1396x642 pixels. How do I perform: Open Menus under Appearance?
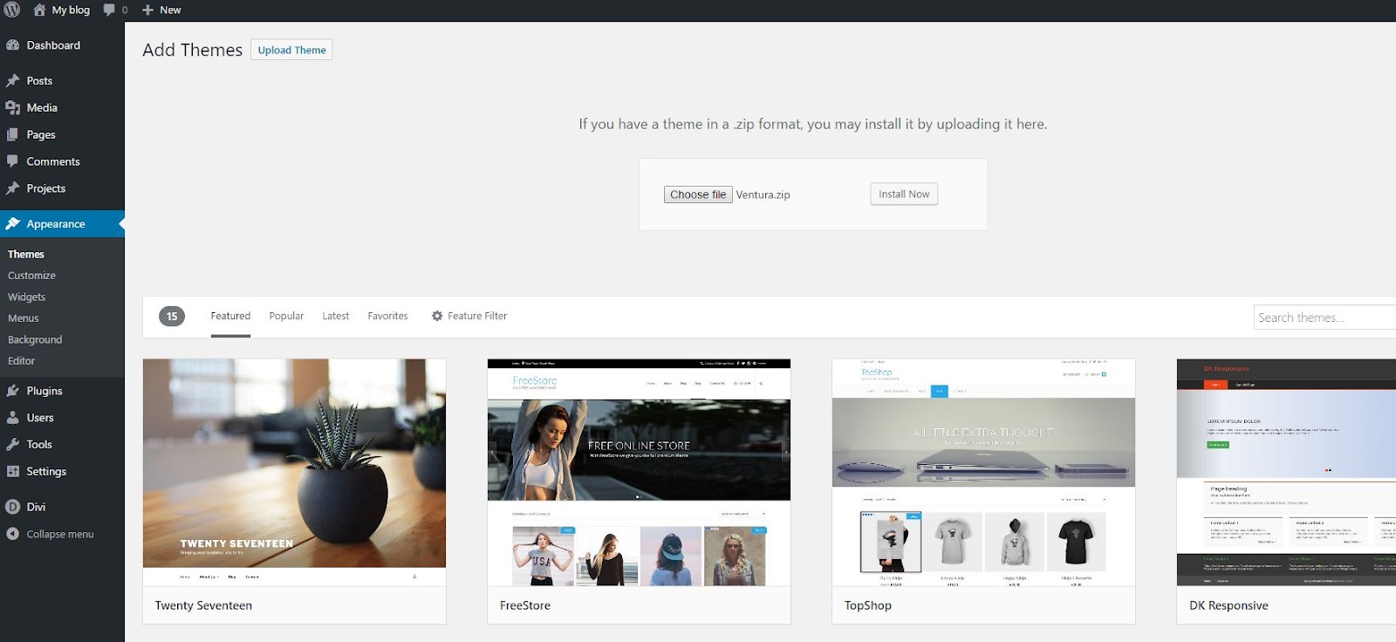point(24,318)
